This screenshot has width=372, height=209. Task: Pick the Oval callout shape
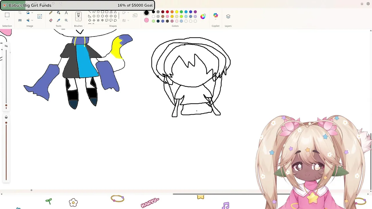pos(111,20)
